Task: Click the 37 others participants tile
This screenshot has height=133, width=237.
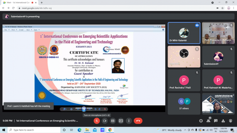Action: click(x=184, y=104)
